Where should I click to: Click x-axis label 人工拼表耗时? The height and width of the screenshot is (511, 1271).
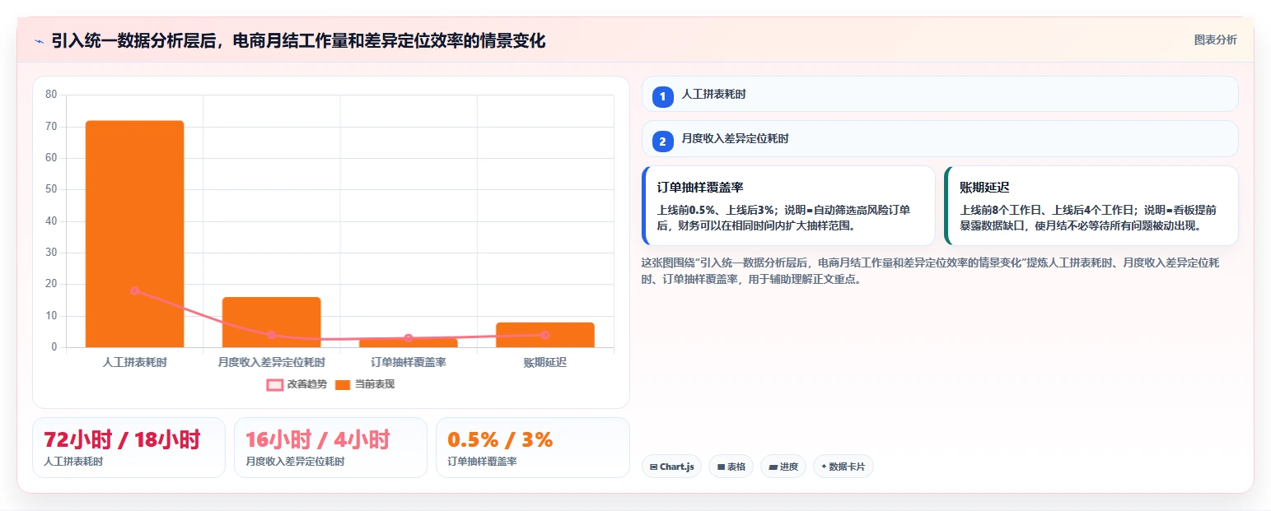click(134, 362)
